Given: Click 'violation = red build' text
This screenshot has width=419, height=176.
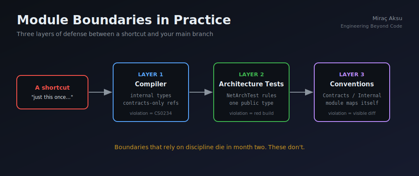Looking at the screenshot, I should pyautogui.click(x=251, y=113).
